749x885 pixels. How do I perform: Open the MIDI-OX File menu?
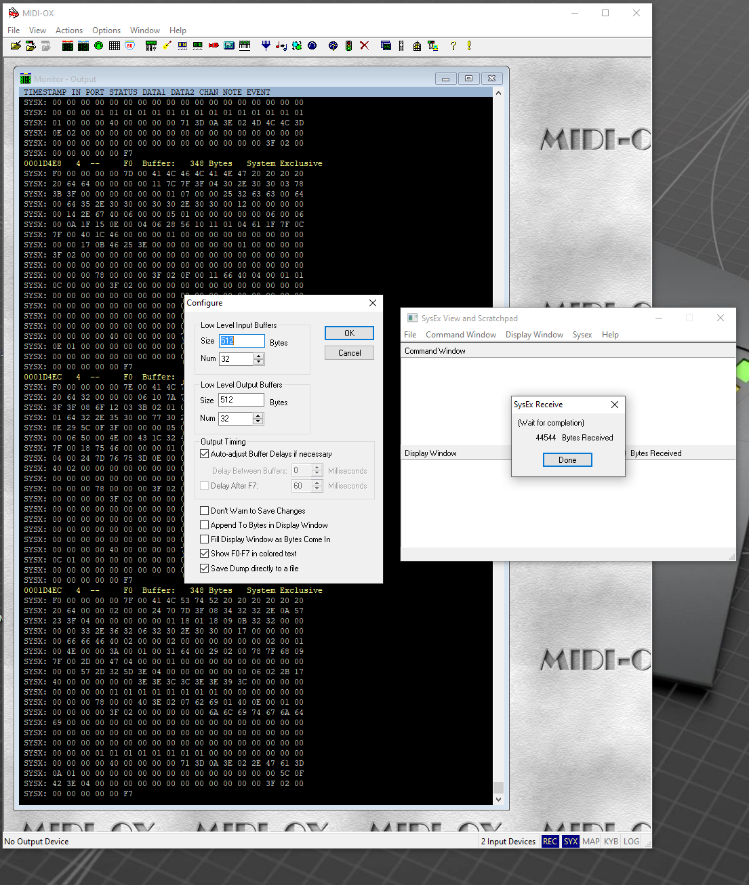pos(14,30)
